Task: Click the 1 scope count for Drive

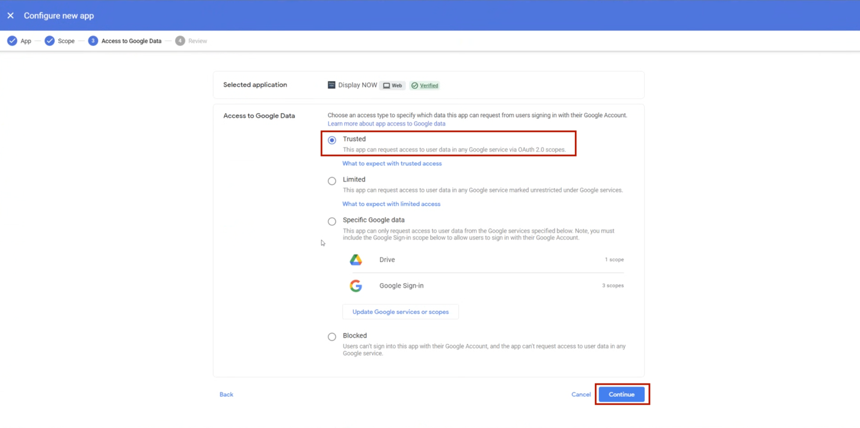Action: 614,260
